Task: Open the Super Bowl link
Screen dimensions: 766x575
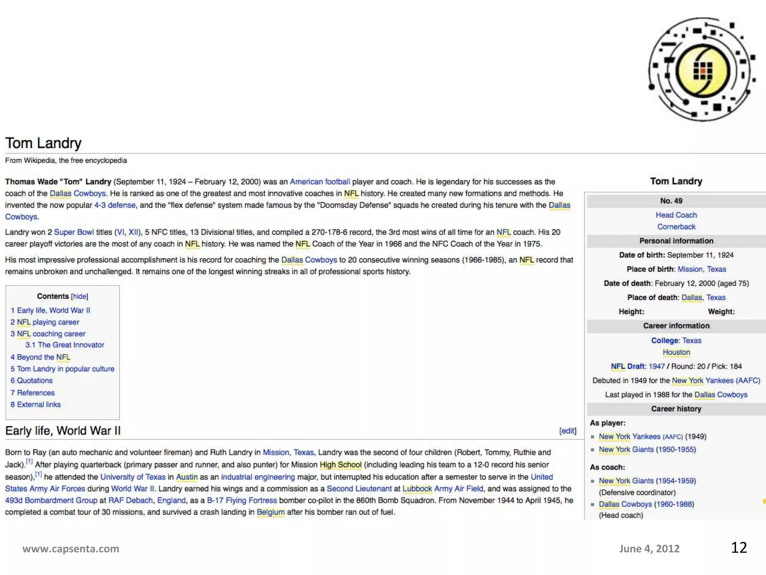Action: pyautogui.click(x=74, y=232)
